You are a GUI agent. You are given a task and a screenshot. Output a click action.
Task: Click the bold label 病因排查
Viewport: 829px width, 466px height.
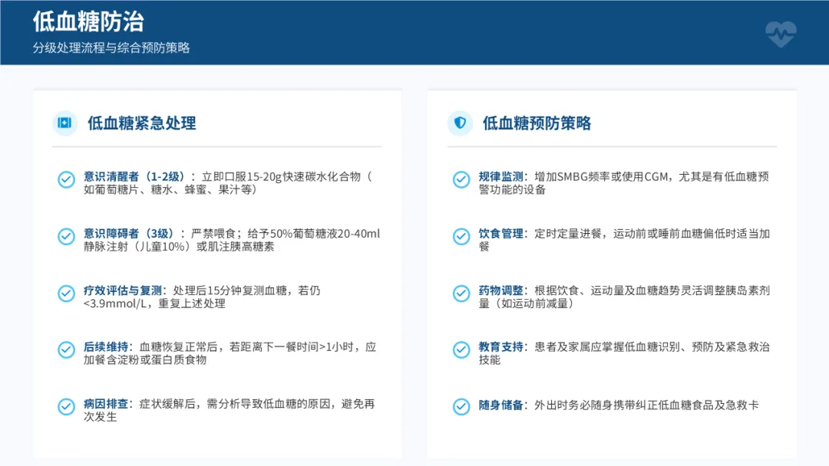[106, 404]
